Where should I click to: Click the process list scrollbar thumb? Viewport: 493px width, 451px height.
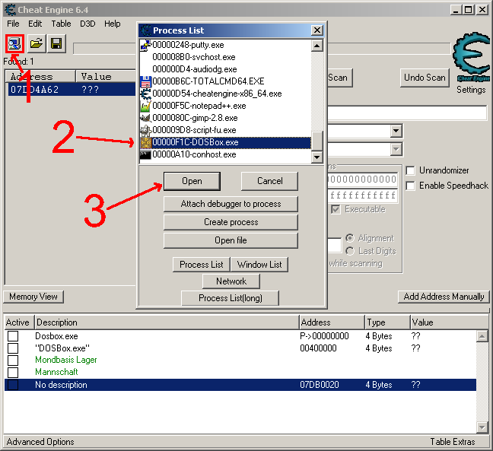[317, 141]
